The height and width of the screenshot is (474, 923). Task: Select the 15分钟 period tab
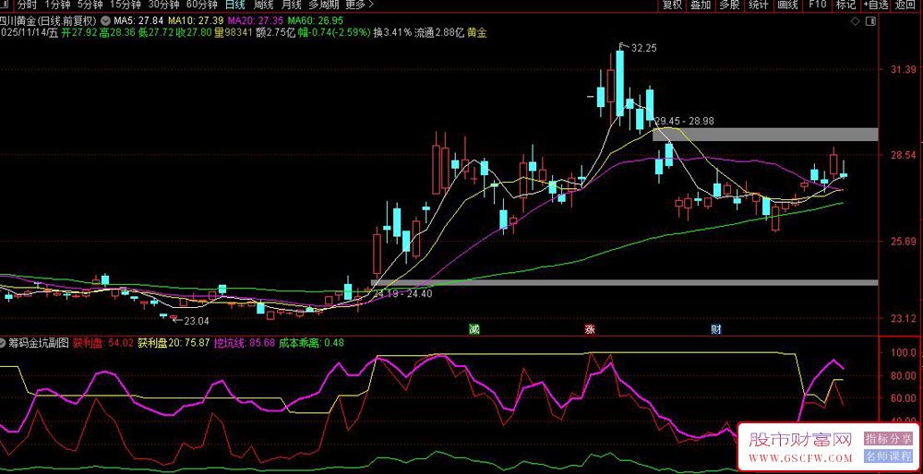point(126,6)
